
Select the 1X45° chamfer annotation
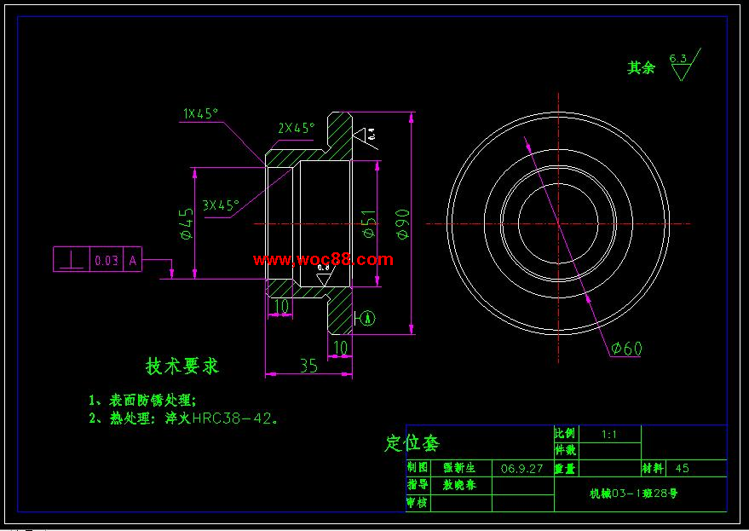click(200, 113)
